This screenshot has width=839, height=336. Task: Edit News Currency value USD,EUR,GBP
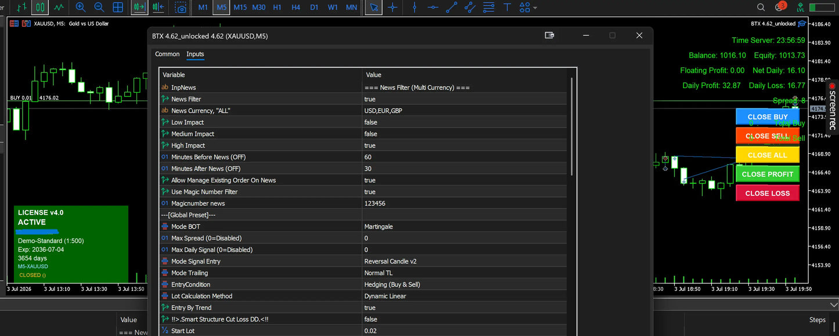pyautogui.click(x=464, y=111)
